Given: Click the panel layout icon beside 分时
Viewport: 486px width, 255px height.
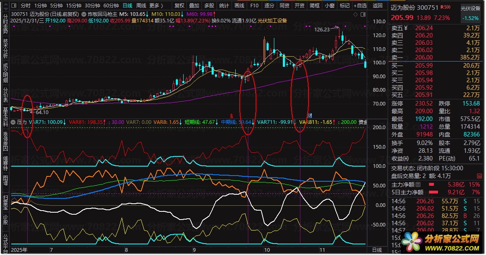Looking at the screenshot, I should 13,6.
